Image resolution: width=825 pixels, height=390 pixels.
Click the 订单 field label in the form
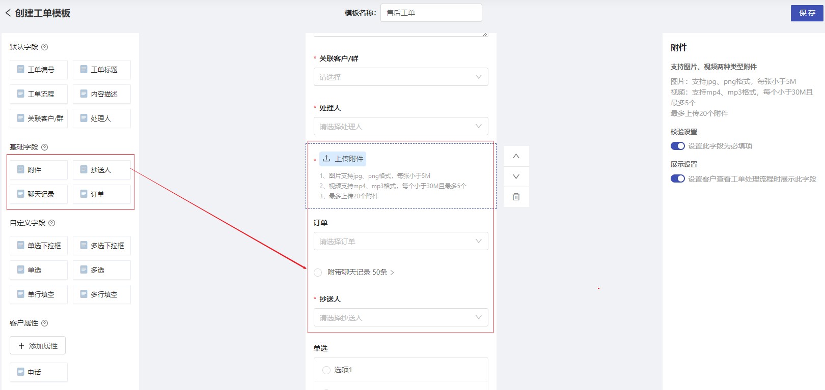(x=320, y=223)
